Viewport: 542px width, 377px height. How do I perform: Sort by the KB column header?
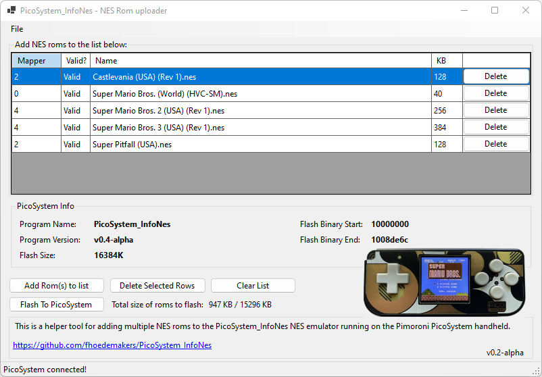[447, 61]
